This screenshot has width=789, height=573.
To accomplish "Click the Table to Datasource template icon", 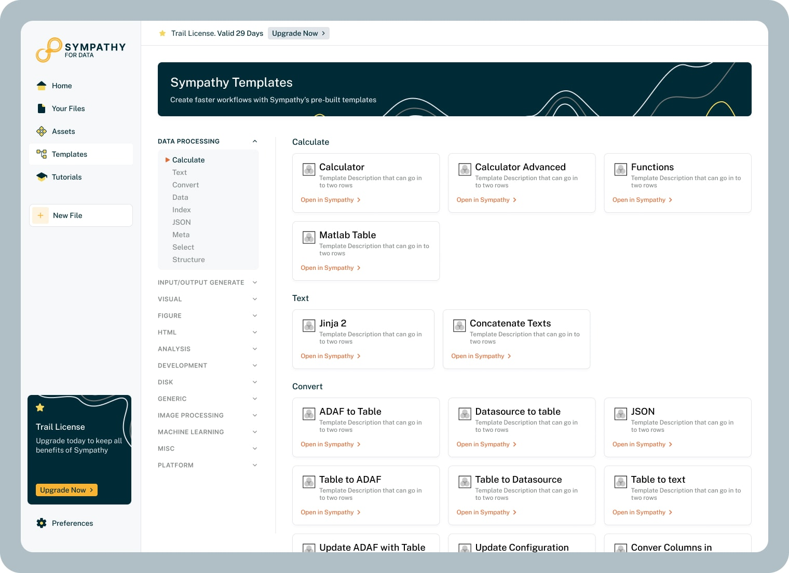I will [465, 482].
